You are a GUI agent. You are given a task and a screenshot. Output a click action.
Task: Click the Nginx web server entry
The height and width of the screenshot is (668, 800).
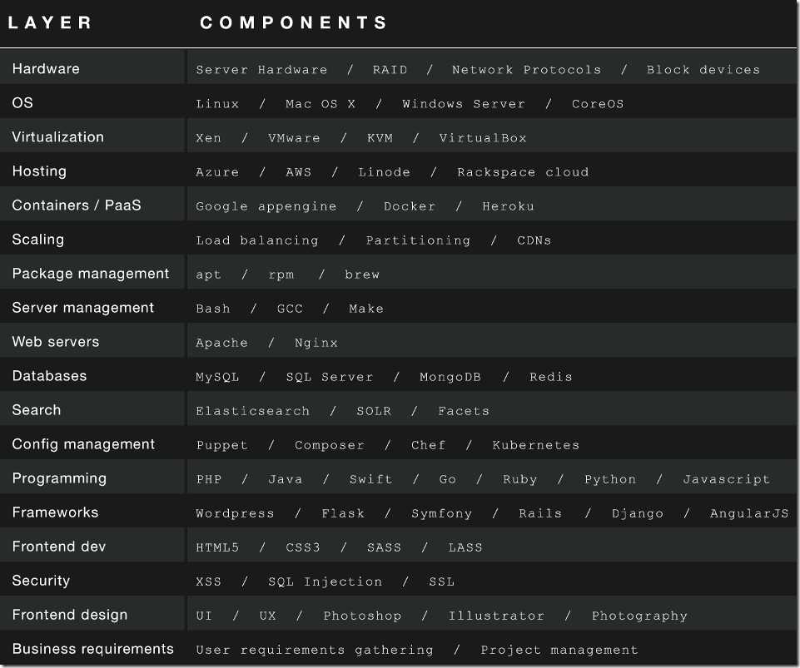click(x=316, y=343)
